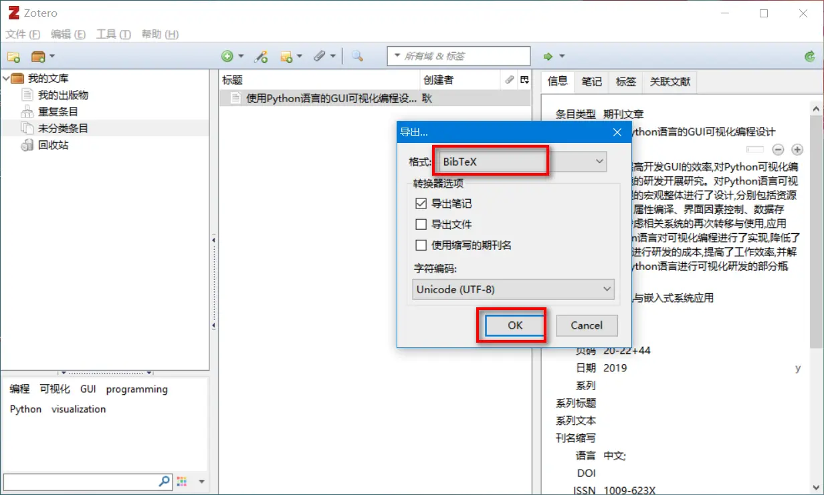Open the 格式 BibTeX dropdown

pos(521,162)
